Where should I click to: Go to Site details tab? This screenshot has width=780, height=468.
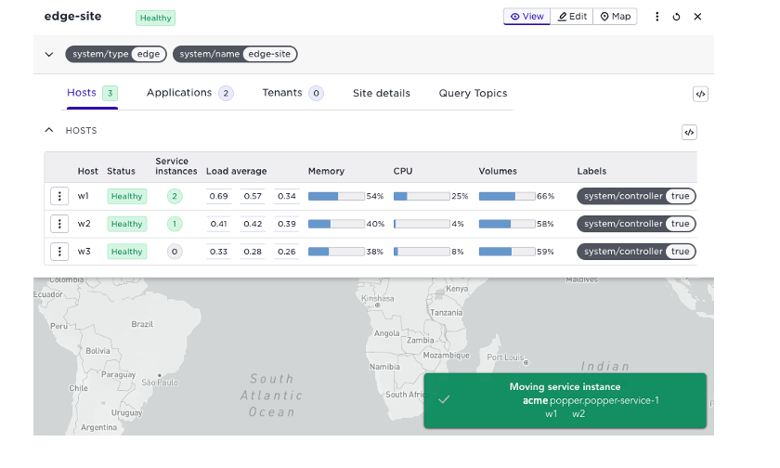click(381, 93)
